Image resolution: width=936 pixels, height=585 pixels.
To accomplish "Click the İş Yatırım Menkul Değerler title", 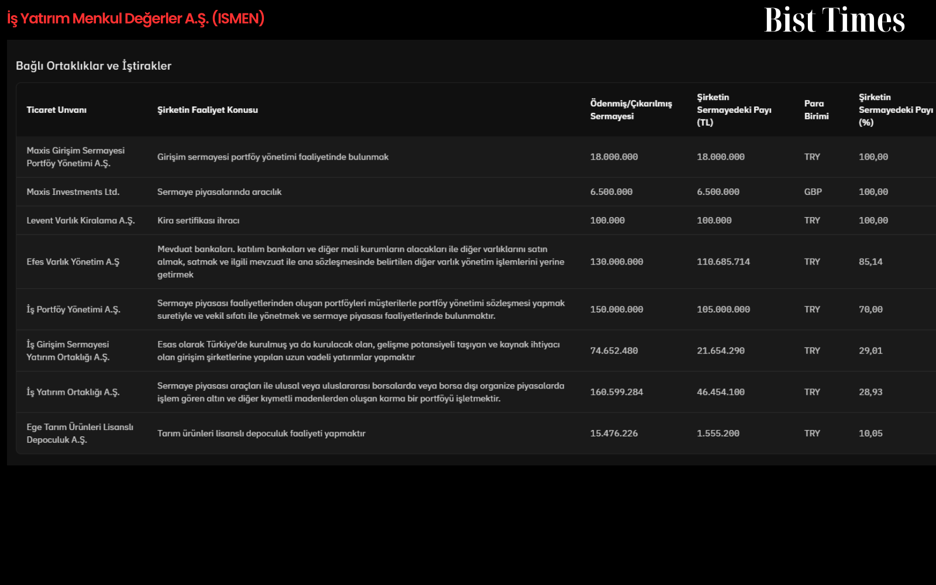I will (136, 19).
